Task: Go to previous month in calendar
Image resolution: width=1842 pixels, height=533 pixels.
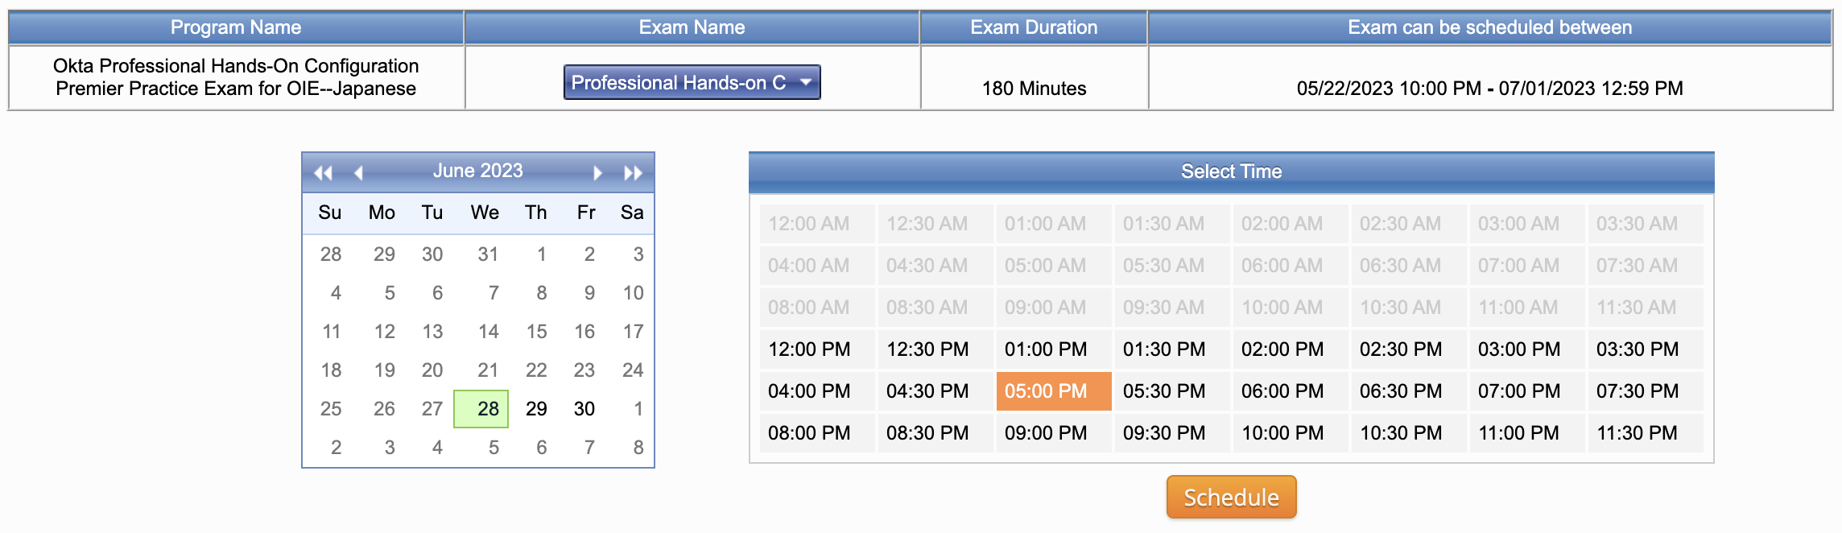Action: point(359,172)
